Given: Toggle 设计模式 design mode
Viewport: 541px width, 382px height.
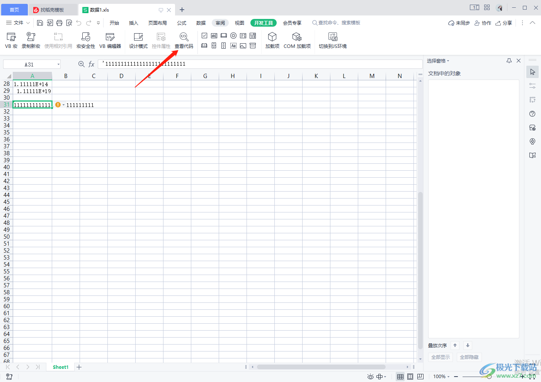Looking at the screenshot, I should click(138, 41).
